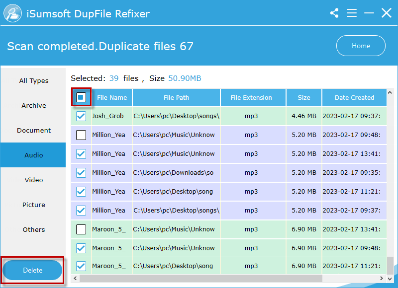Uncheck the Josh_Grob file checkbox
The height and width of the screenshot is (288, 398).
[x=81, y=116]
